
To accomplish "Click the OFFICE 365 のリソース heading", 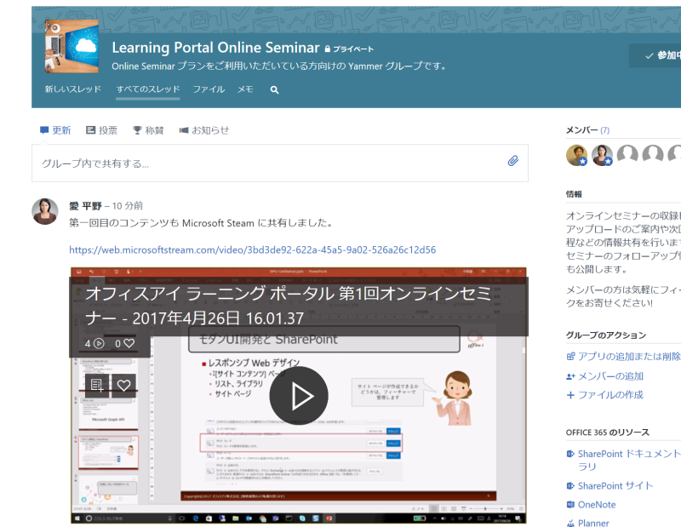I will [608, 432].
